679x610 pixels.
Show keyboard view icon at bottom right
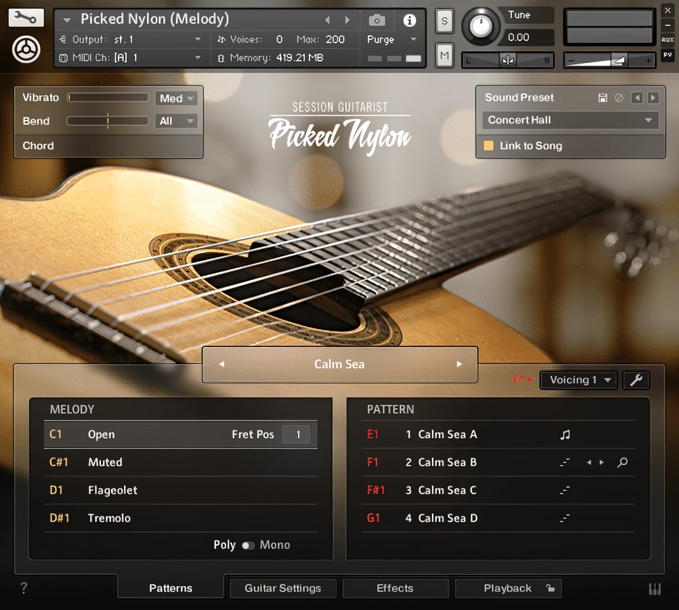tap(654, 589)
